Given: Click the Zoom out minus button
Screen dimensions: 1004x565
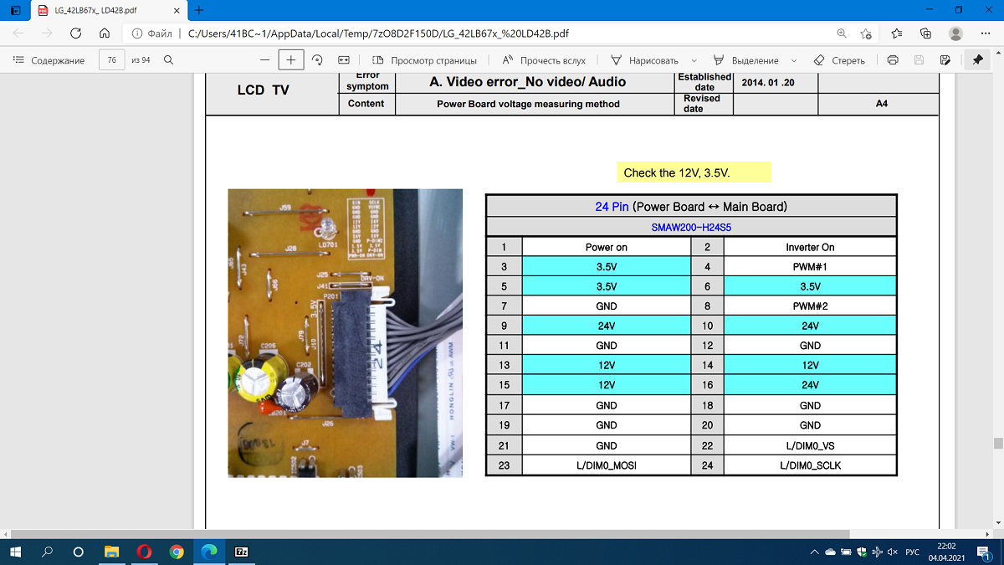Looking at the screenshot, I should [x=264, y=60].
